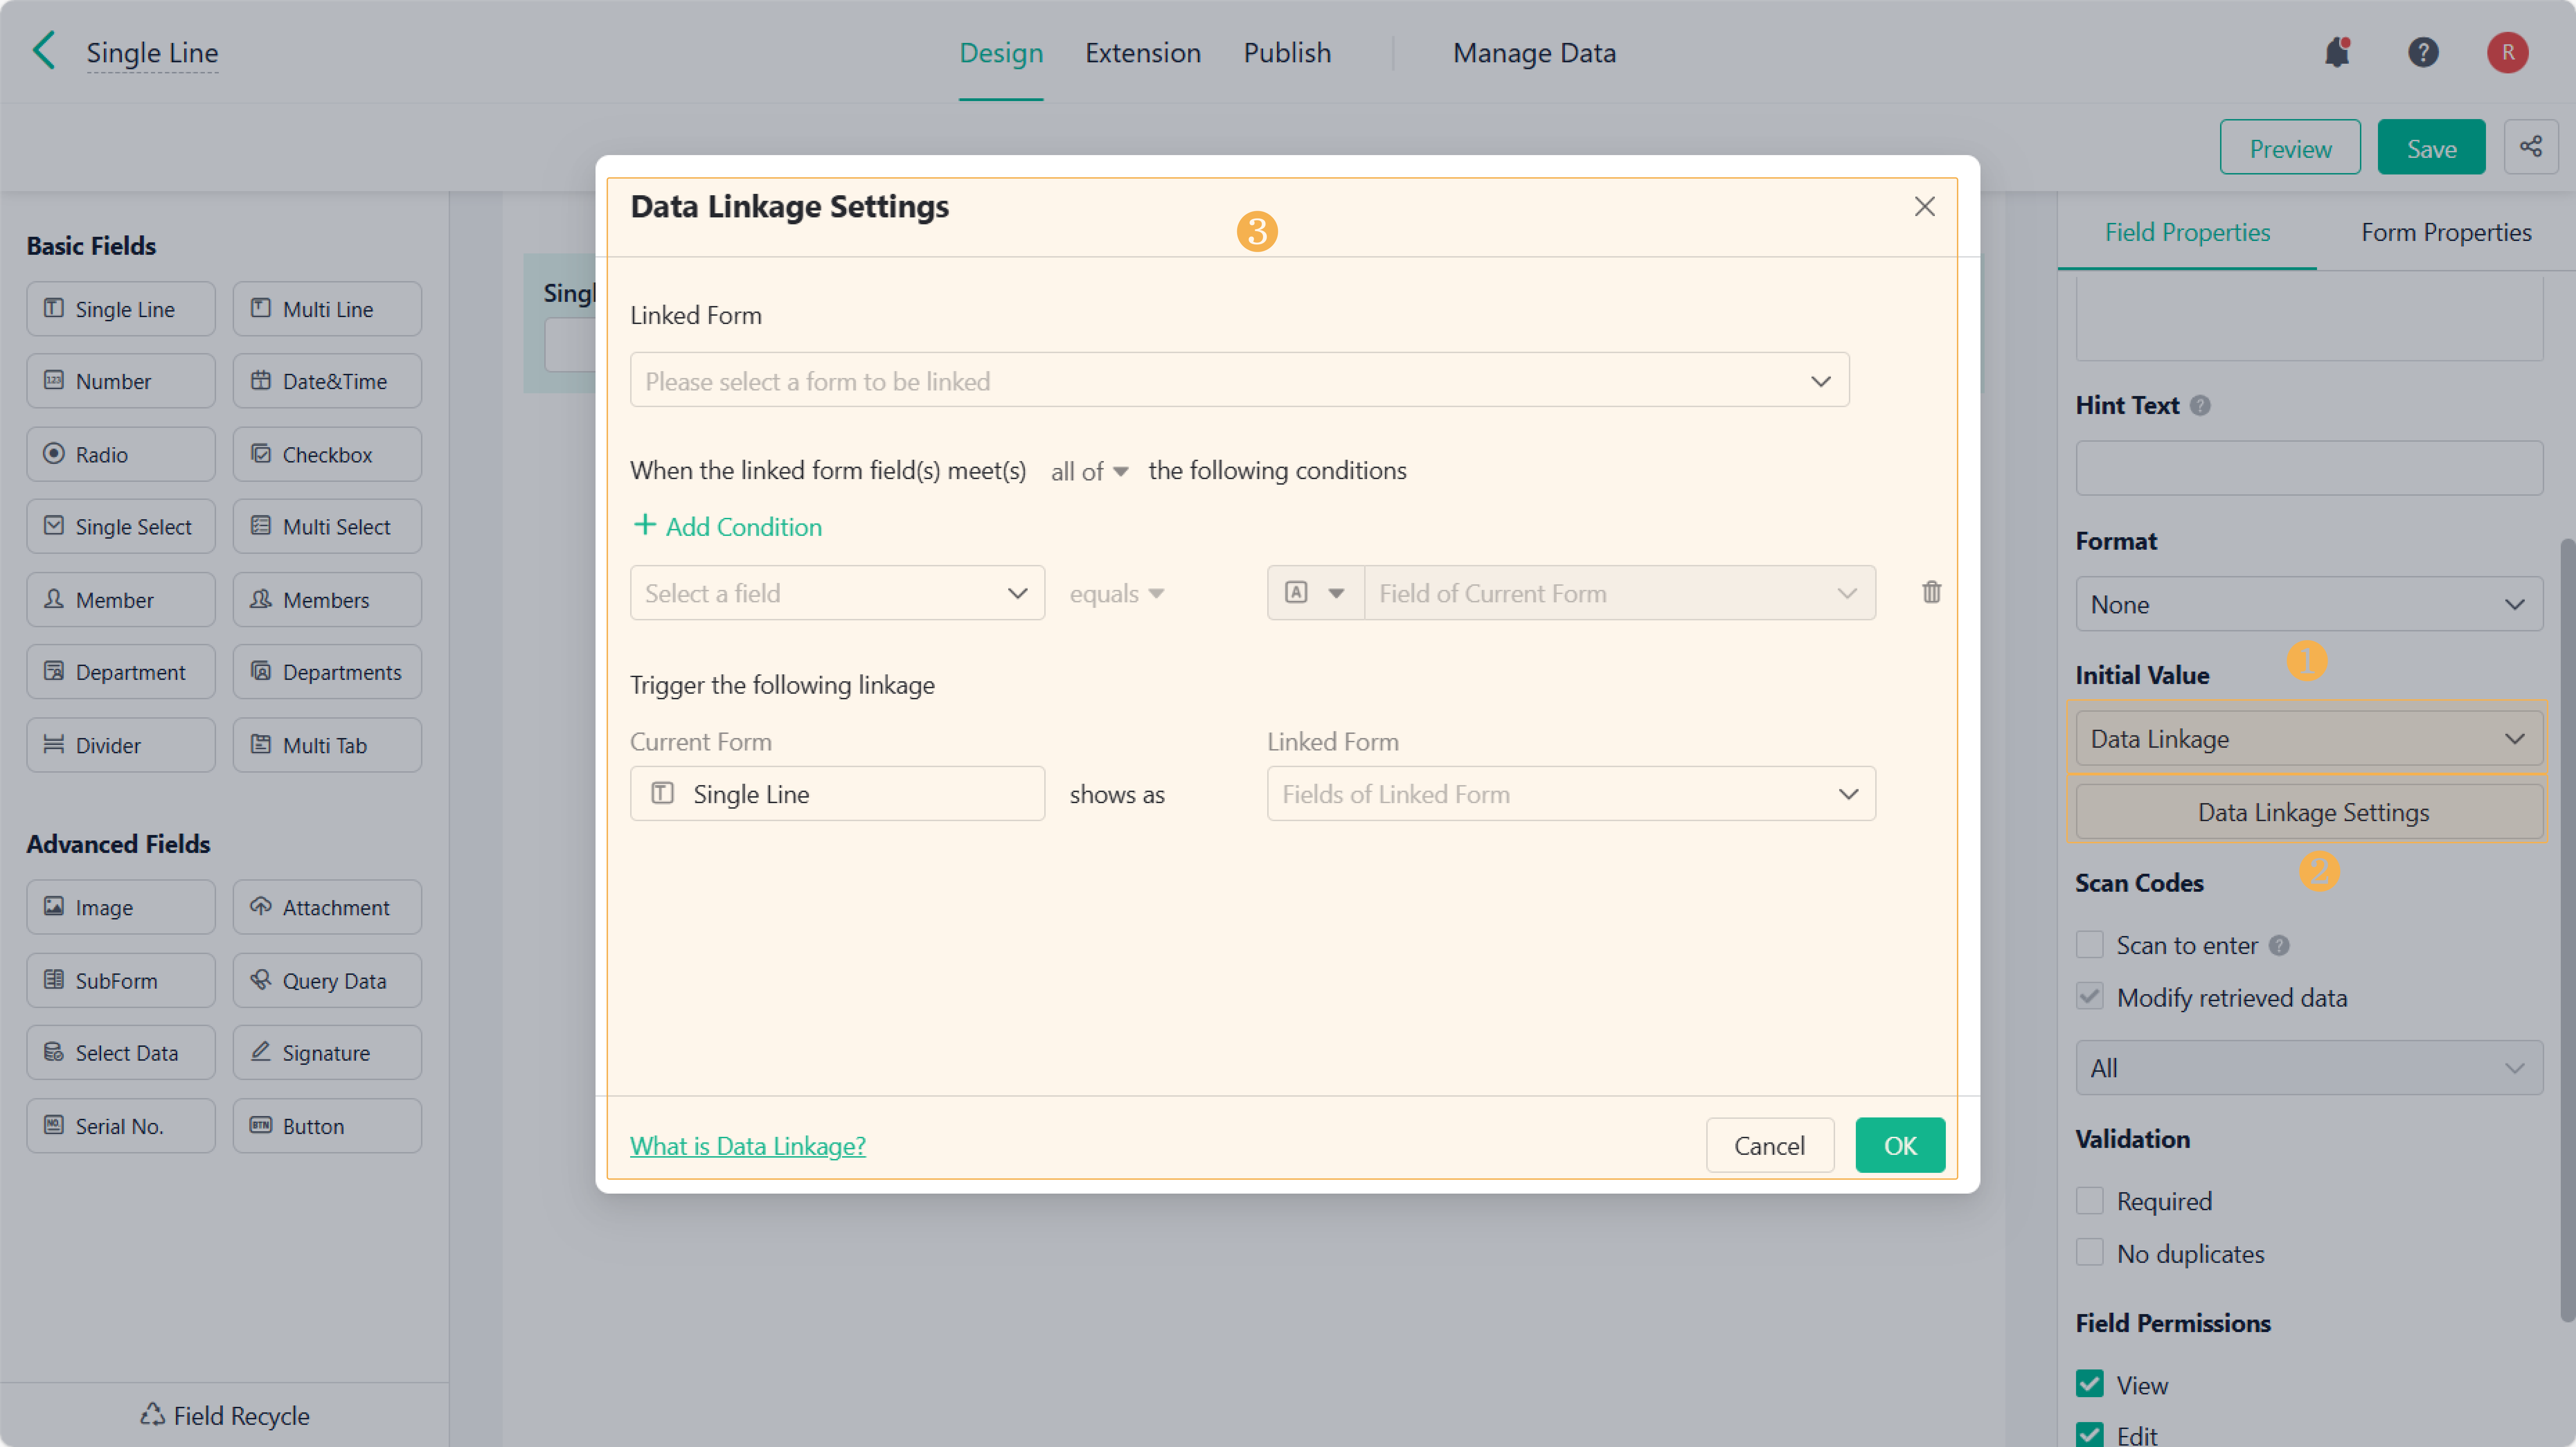
Task: Switch to the Extension tab
Action: (1143, 53)
